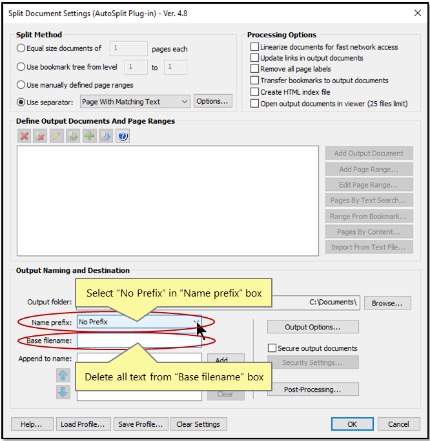Click Pages By Content... button

[369, 231]
